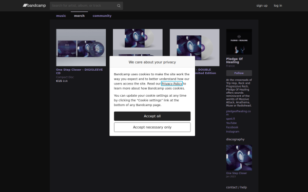The height and width of the screenshot is (192, 308).
Task: Open the Pledge Of Healing artist name
Action: click(235, 60)
